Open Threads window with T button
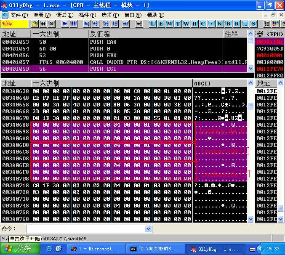The height and width of the screenshot is (255, 285). 178,24
